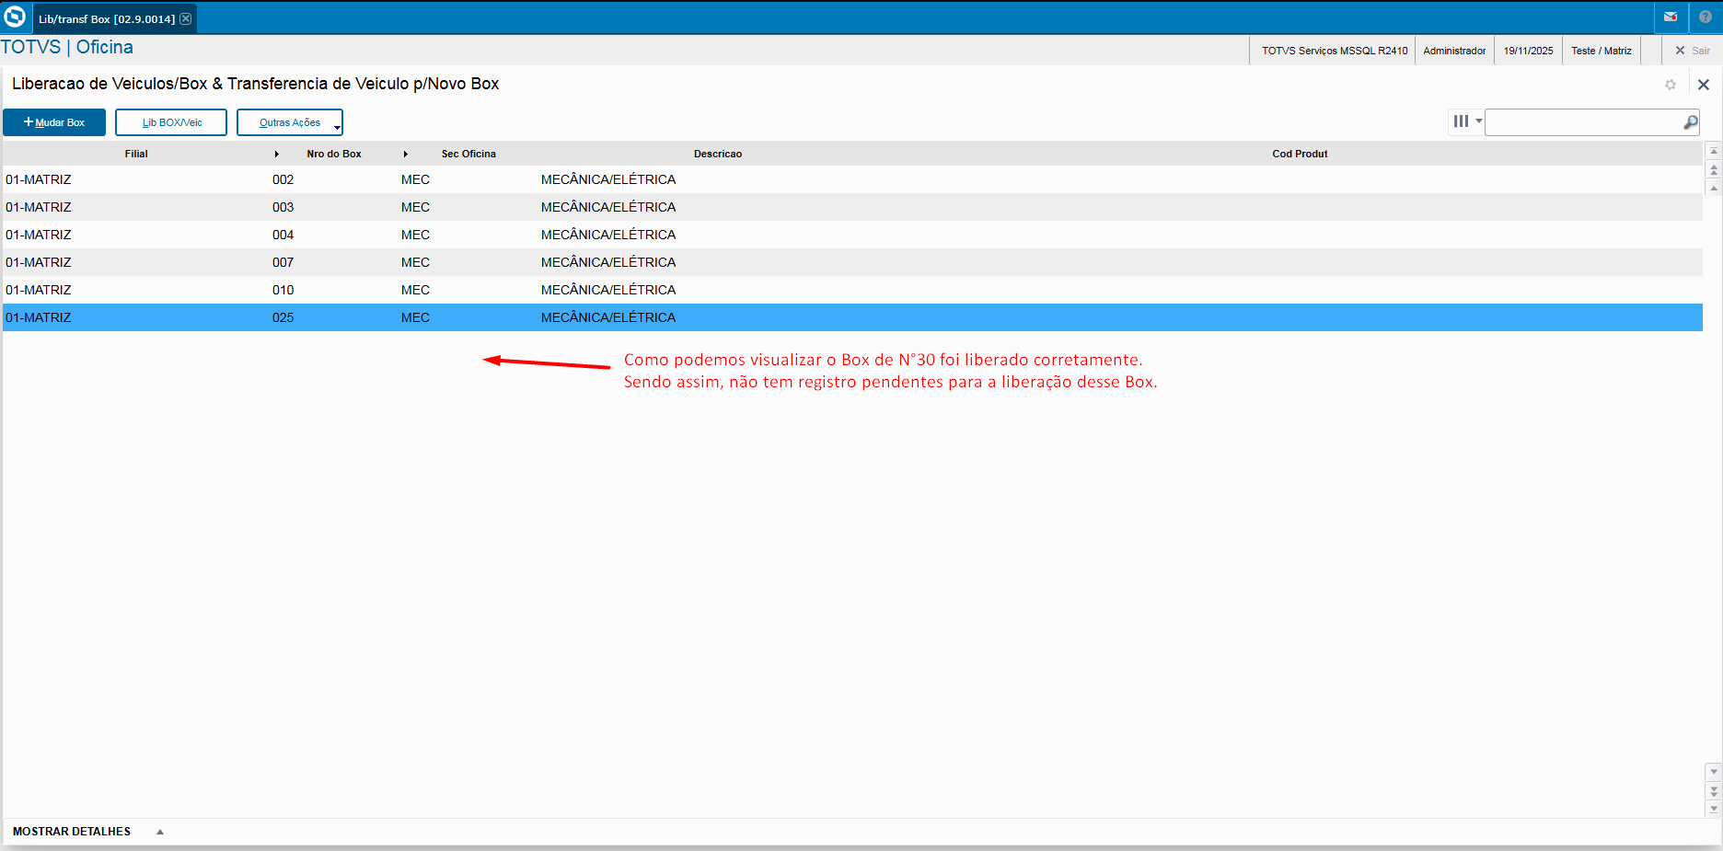Jump to bottom with scrollbar last-record arrow
The image size is (1723, 851).
1713,809
